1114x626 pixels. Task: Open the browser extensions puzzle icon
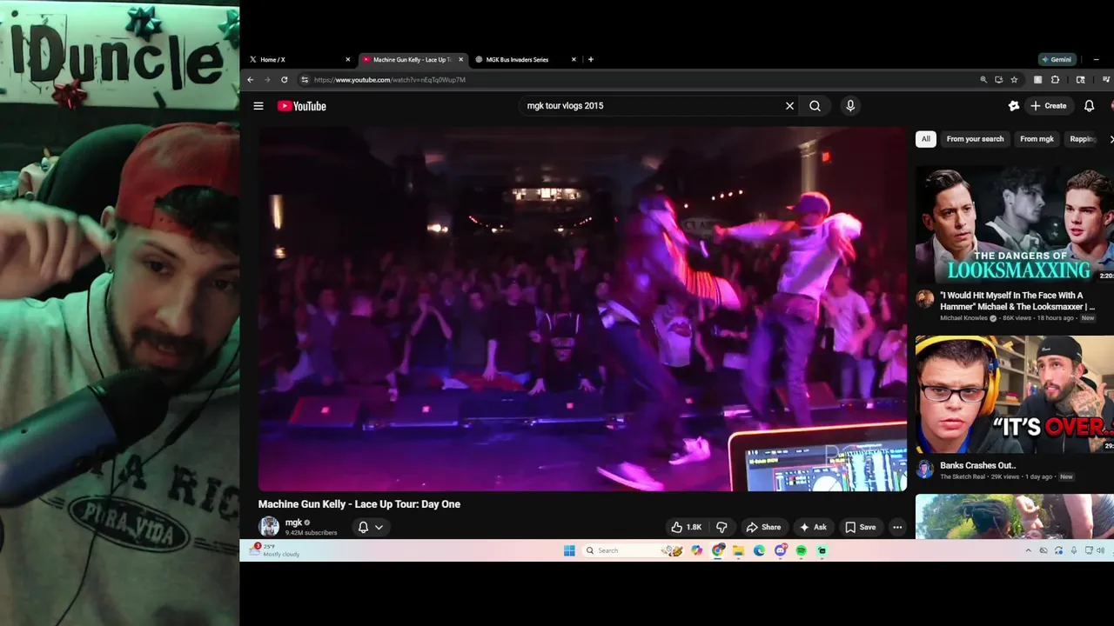point(1056,79)
